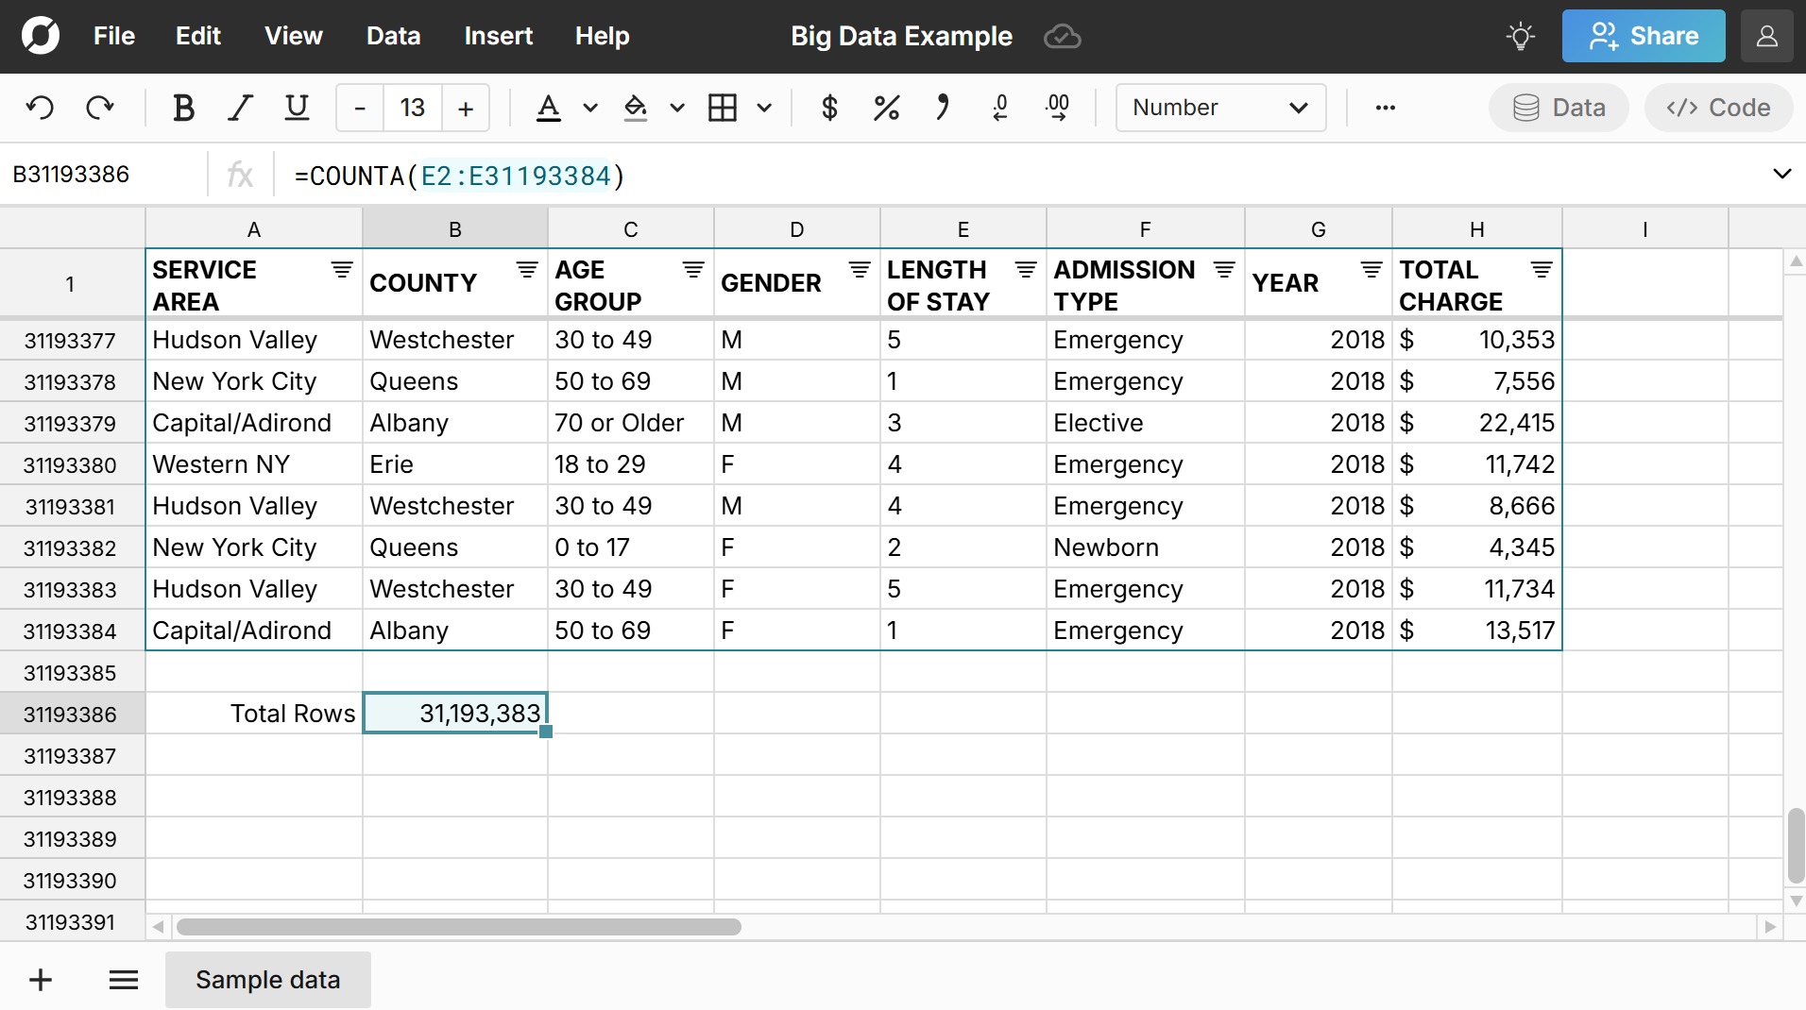Apply percent format icon

[x=886, y=108]
